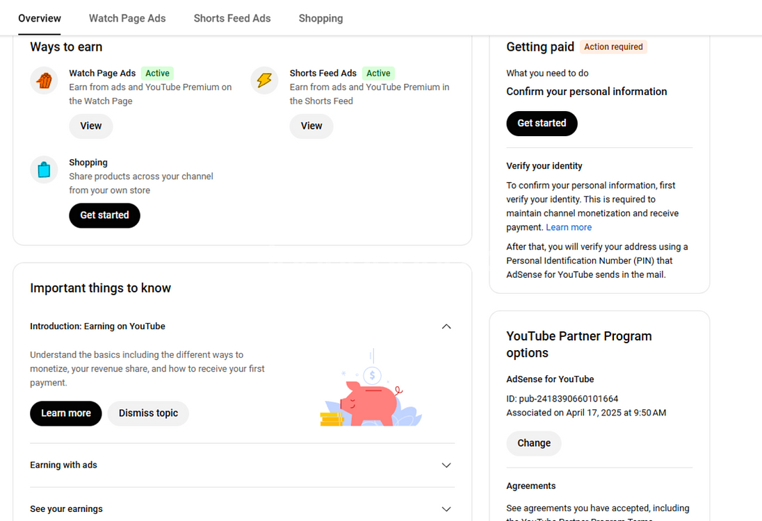Click Get started under Getting paid
The height and width of the screenshot is (521, 762).
pos(542,124)
